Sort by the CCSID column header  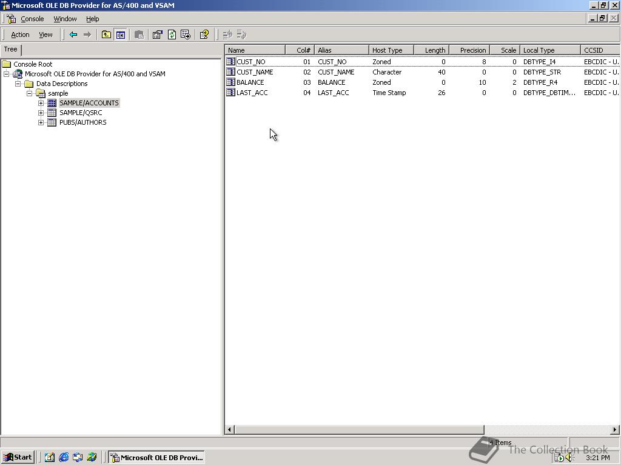coord(600,50)
